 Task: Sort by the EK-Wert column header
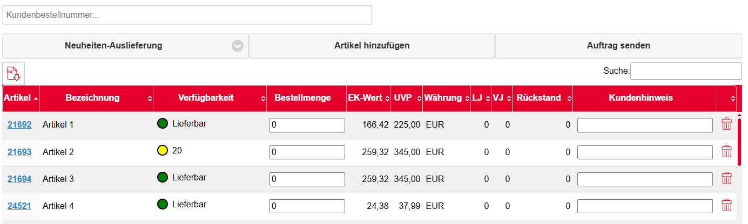point(369,98)
